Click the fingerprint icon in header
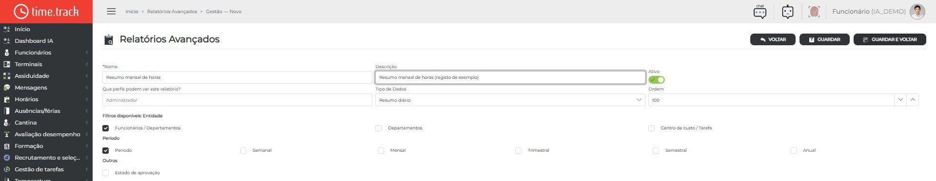 tap(814, 12)
